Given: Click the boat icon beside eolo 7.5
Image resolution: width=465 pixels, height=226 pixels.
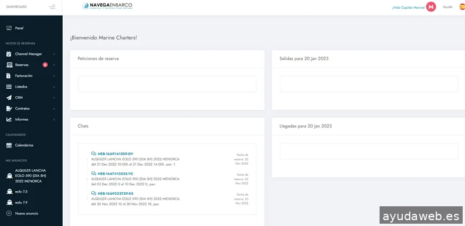Looking at the screenshot, I should (x=9, y=192).
